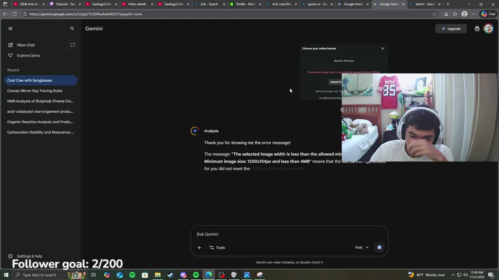
Task: Open Settings & help
Action: point(25,256)
